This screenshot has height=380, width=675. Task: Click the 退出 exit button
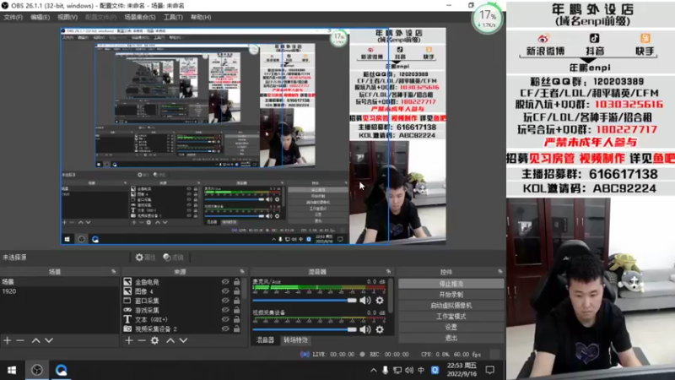pyautogui.click(x=451, y=339)
